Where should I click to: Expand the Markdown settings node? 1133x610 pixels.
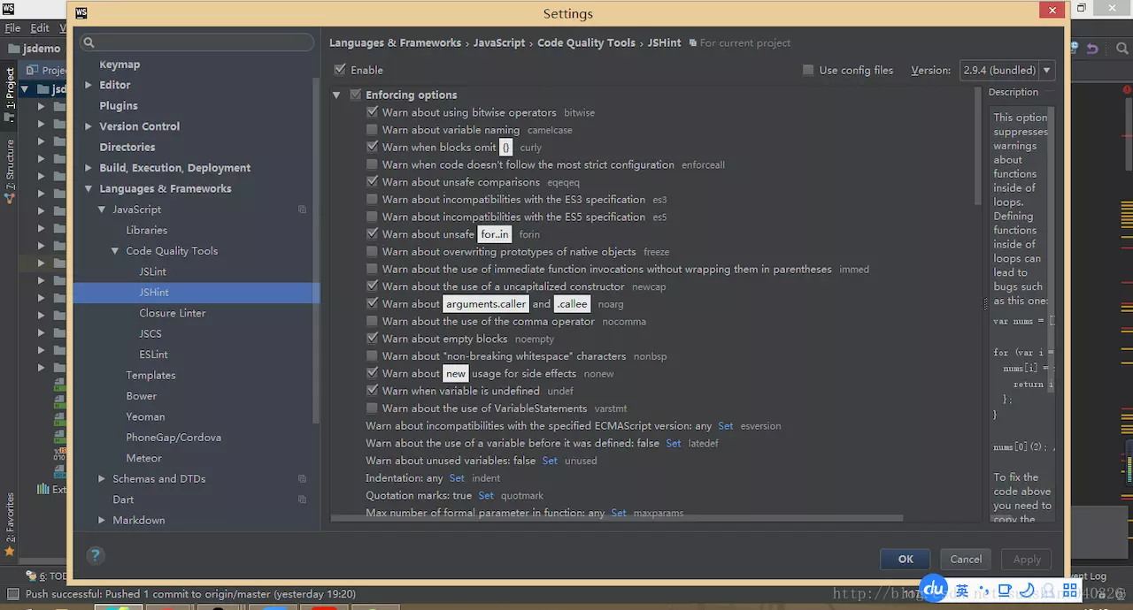tap(101, 521)
